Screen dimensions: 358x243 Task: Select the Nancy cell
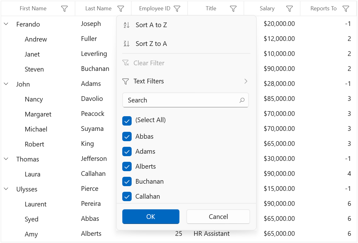(x=34, y=99)
